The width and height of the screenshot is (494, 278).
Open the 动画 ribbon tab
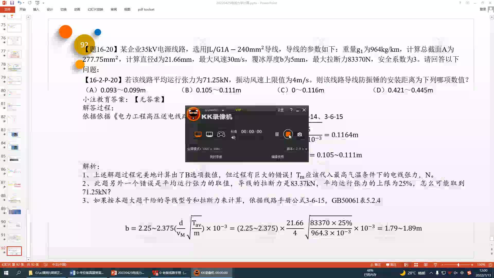(x=77, y=10)
